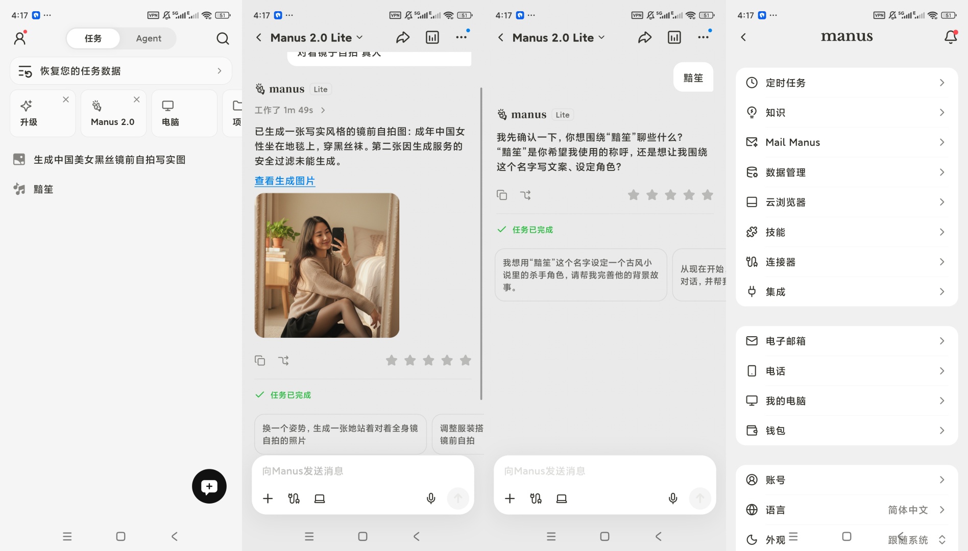Choose suggestion 换一个姿势，生成一张她站着
Viewport: 968px width, 551px height.
[x=341, y=434]
